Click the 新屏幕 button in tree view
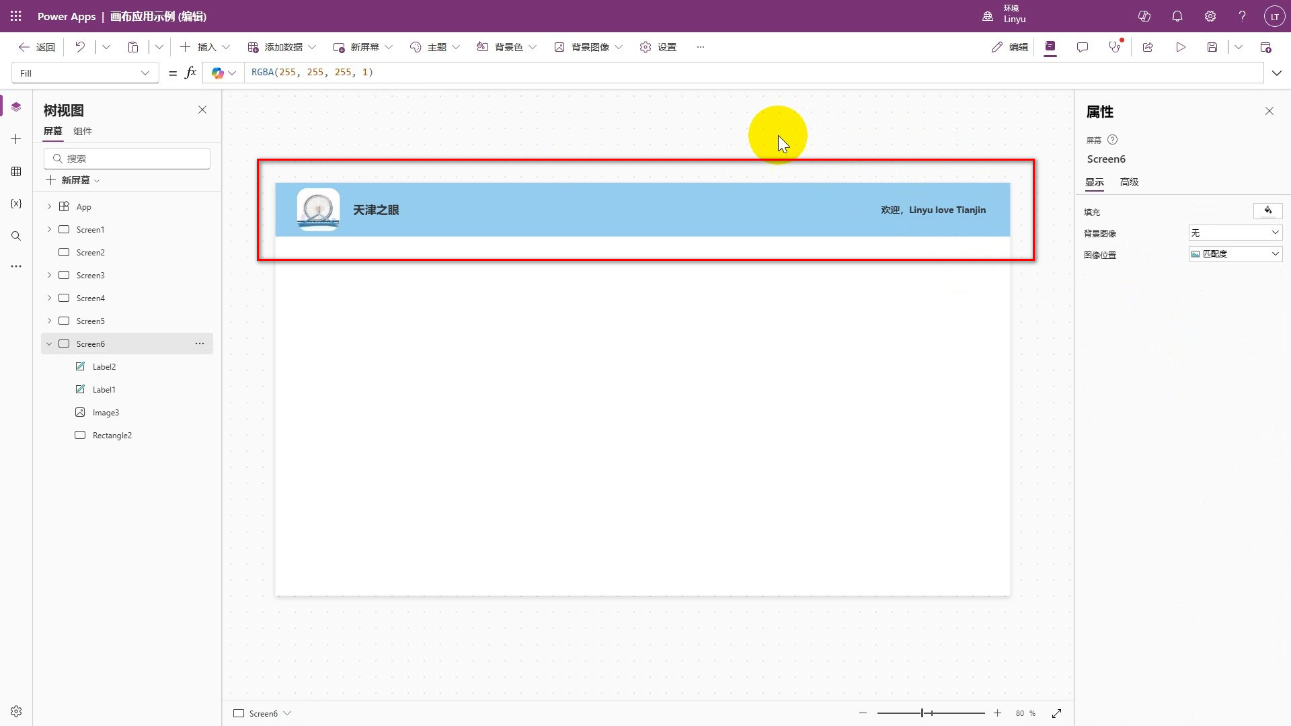The image size is (1291, 726). click(73, 180)
